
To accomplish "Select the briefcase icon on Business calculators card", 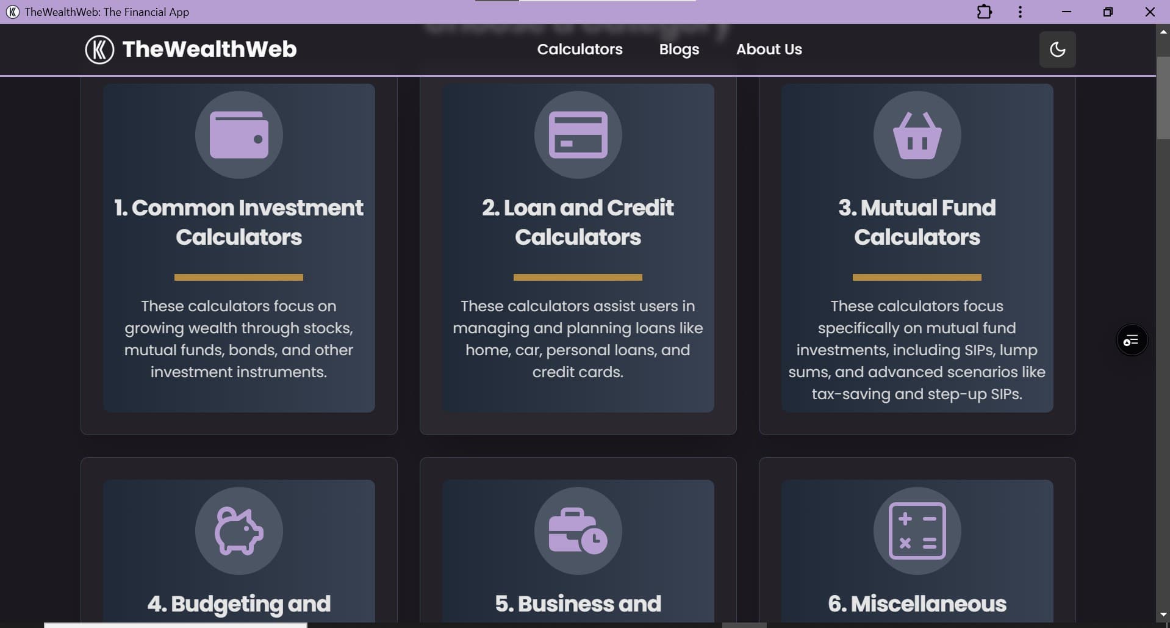I will coord(577,531).
